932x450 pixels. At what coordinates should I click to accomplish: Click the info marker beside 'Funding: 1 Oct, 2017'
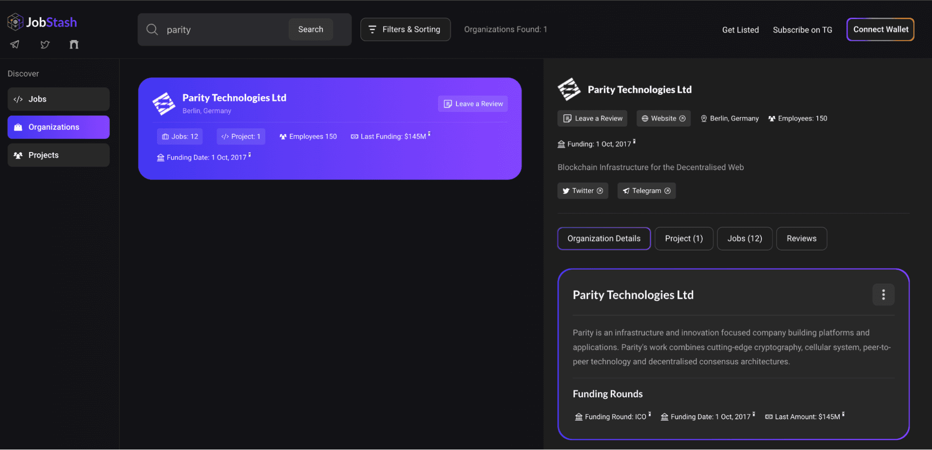[634, 141]
